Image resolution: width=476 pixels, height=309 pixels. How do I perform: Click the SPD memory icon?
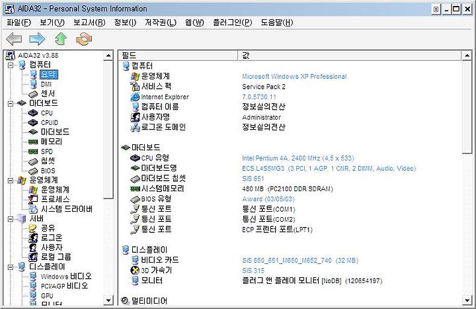click(x=33, y=152)
